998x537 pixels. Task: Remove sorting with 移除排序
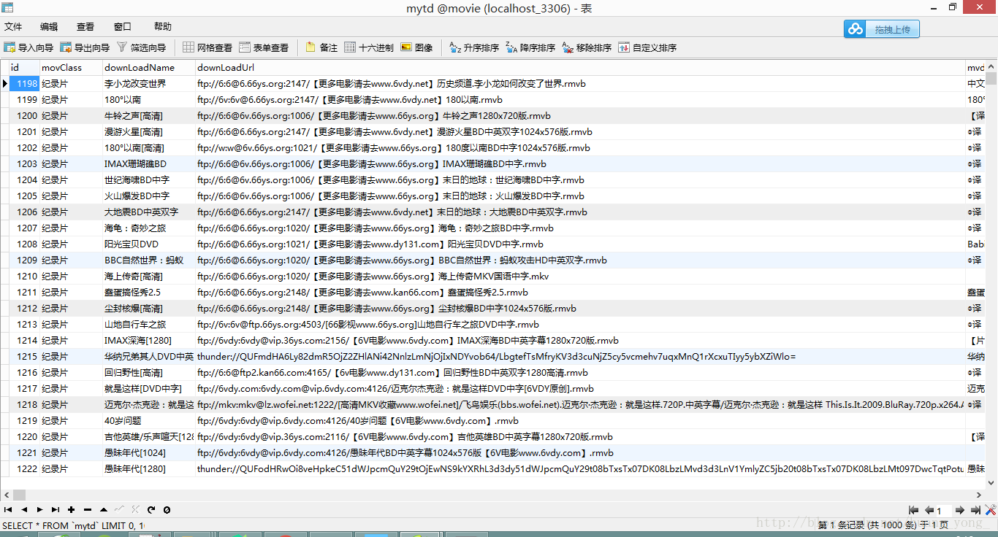tap(587, 47)
